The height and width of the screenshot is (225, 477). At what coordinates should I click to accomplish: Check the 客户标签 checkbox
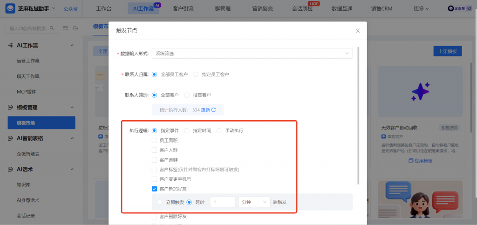point(154,170)
